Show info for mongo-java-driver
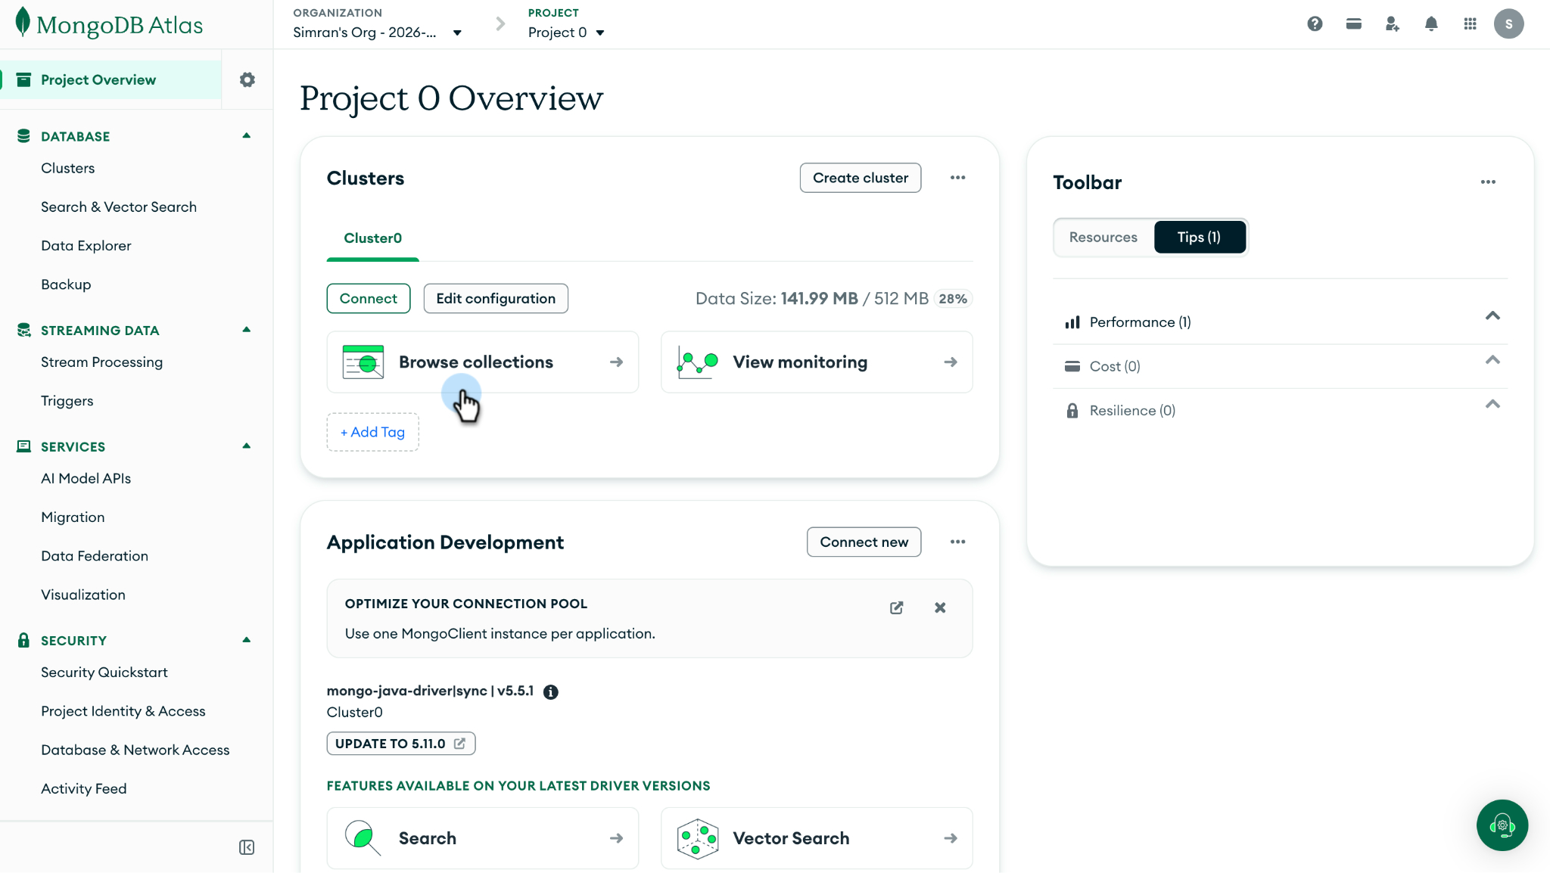 tap(551, 691)
